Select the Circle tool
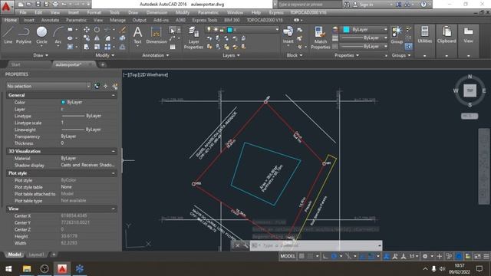The width and height of the screenshot is (491, 276). 41,35
